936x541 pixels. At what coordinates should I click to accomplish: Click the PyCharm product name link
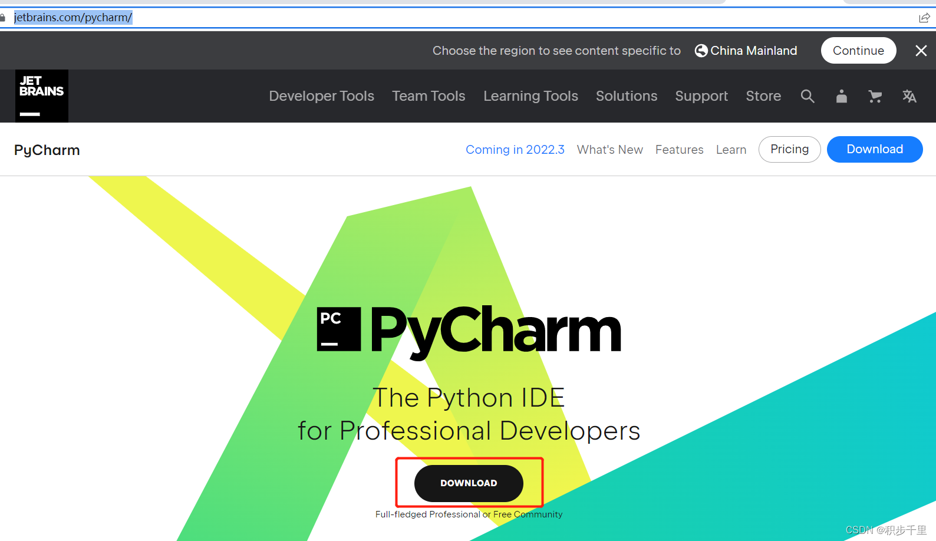pos(47,150)
